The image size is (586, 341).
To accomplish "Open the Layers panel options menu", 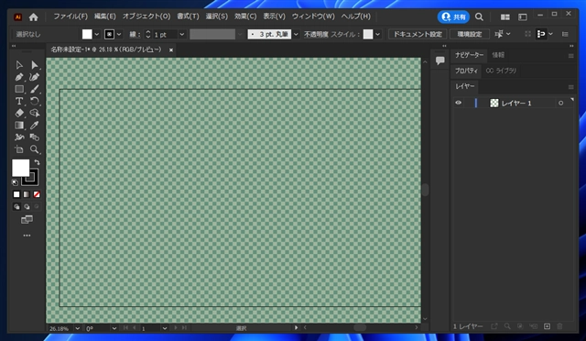I will [x=570, y=87].
